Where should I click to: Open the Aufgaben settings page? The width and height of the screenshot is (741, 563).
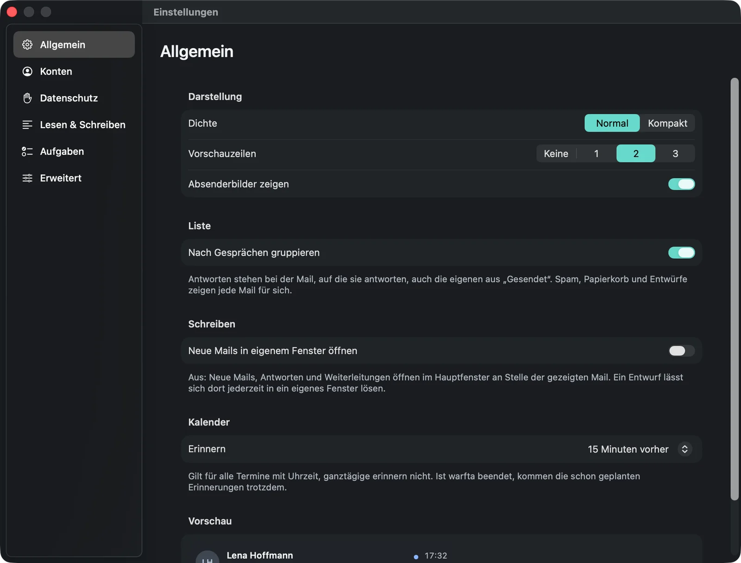click(x=74, y=151)
